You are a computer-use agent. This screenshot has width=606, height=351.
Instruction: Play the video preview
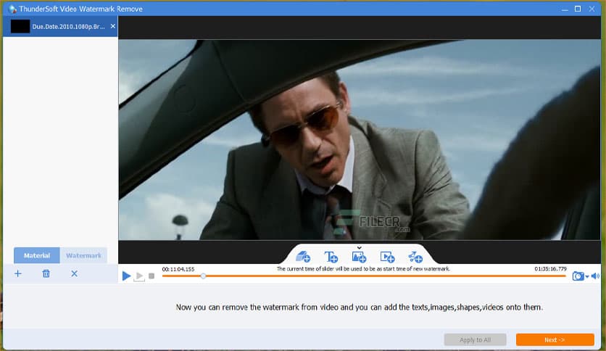126,276
